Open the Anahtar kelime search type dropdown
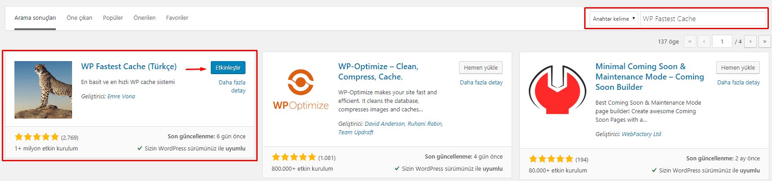Image resolution: width=772 pixels, height=181 pixels. pos(614,18)
